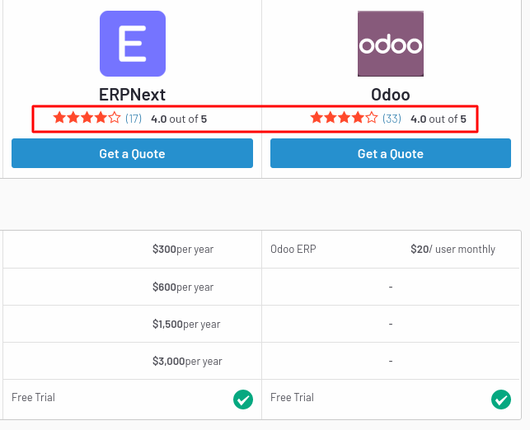Click ERPNext Free Trial green checkmark
530x430 pixels.
243,400
